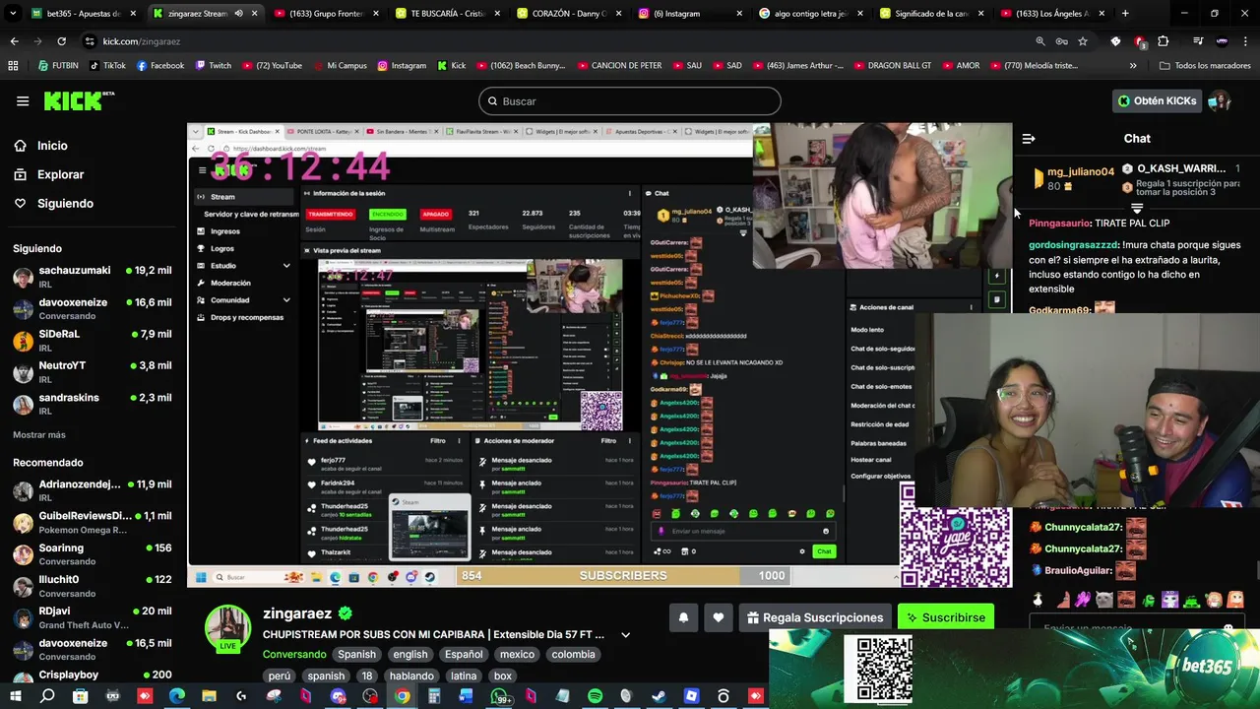Open SiDeRaL followed channel
The image size is (1260, 709).
pos(93,341)
